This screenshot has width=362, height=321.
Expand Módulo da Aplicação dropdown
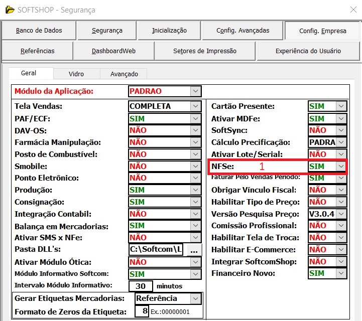coord(195,91)
